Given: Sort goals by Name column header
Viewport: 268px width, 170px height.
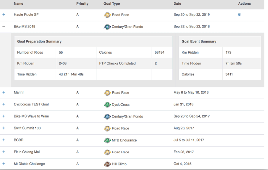Looking at the screenshot, I should coord(19,4).
